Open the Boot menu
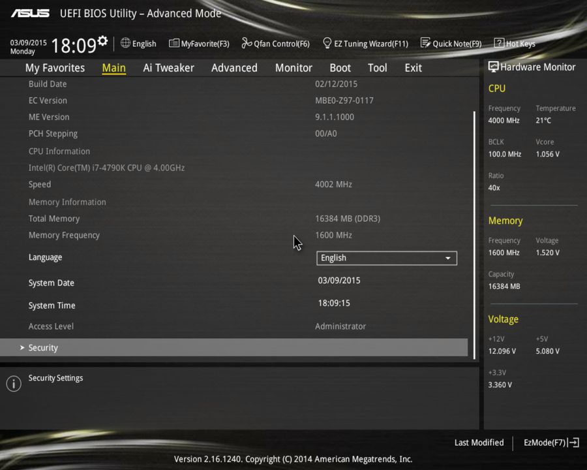Image resolution: width=587 pixels, height=470 pixels. point(340,67)
